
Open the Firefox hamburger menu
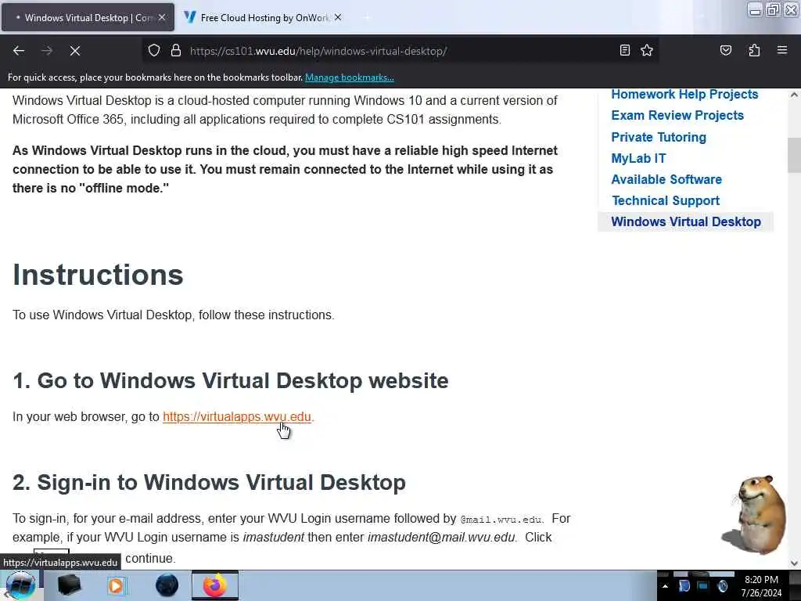pos(782,50)
